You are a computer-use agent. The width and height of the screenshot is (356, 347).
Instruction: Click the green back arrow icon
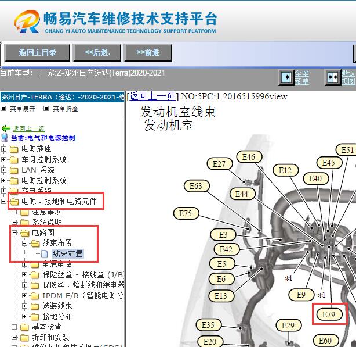pos(6,128)
